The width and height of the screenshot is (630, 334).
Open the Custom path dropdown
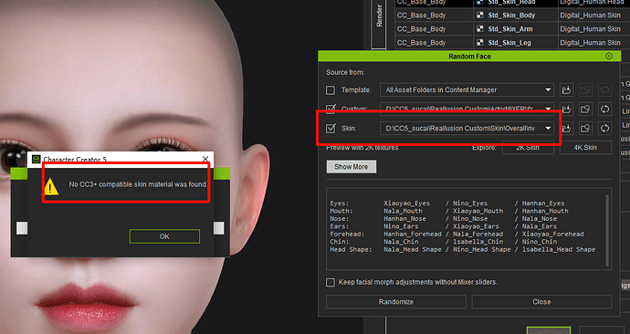[467, 109]
